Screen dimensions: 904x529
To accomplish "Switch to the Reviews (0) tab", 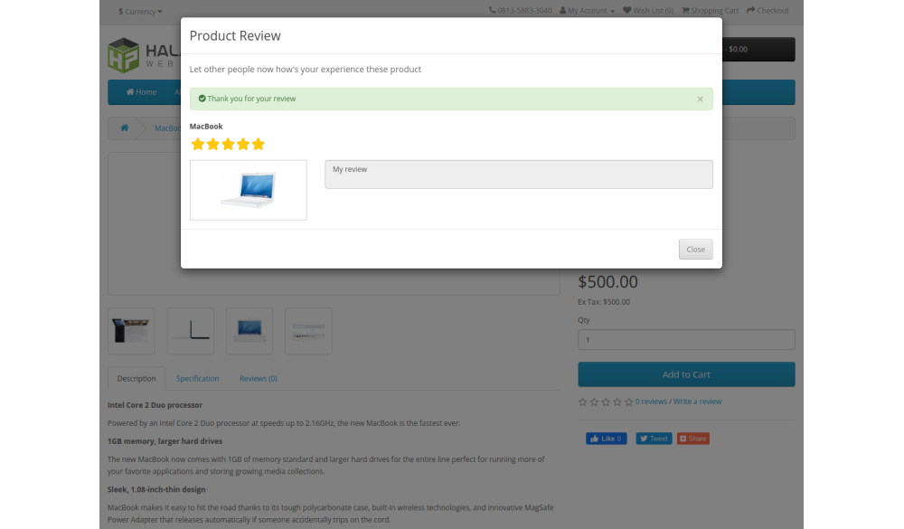I will pyautogui.click(x=258, y=379).
